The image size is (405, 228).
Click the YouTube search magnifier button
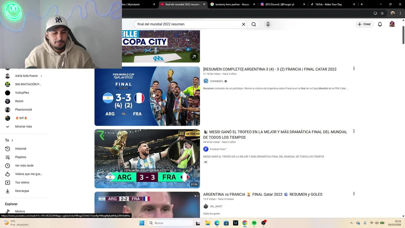coord(254,24)
